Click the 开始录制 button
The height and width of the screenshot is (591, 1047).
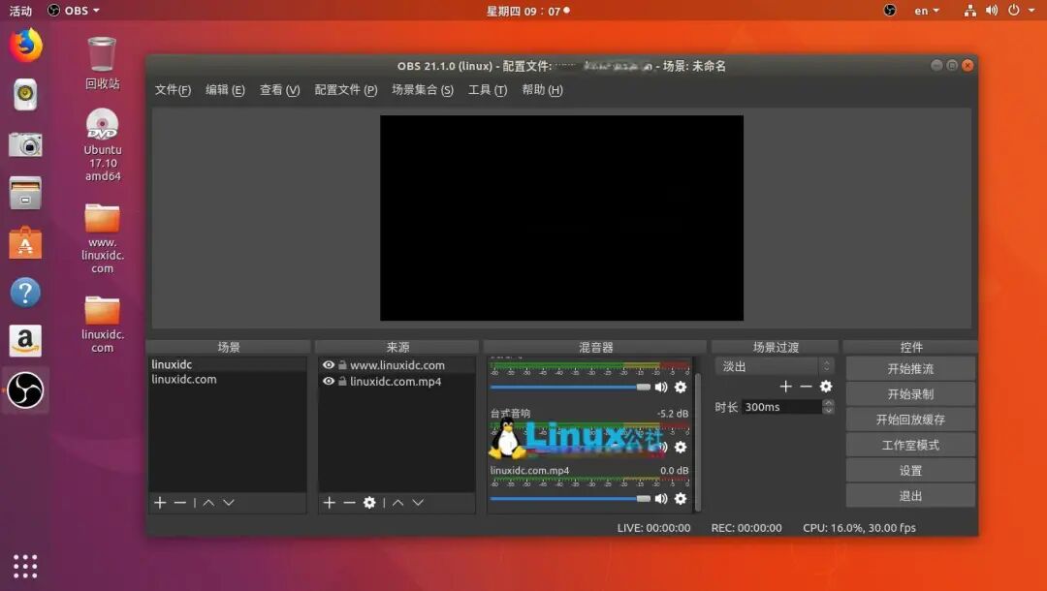click(910, 394)
